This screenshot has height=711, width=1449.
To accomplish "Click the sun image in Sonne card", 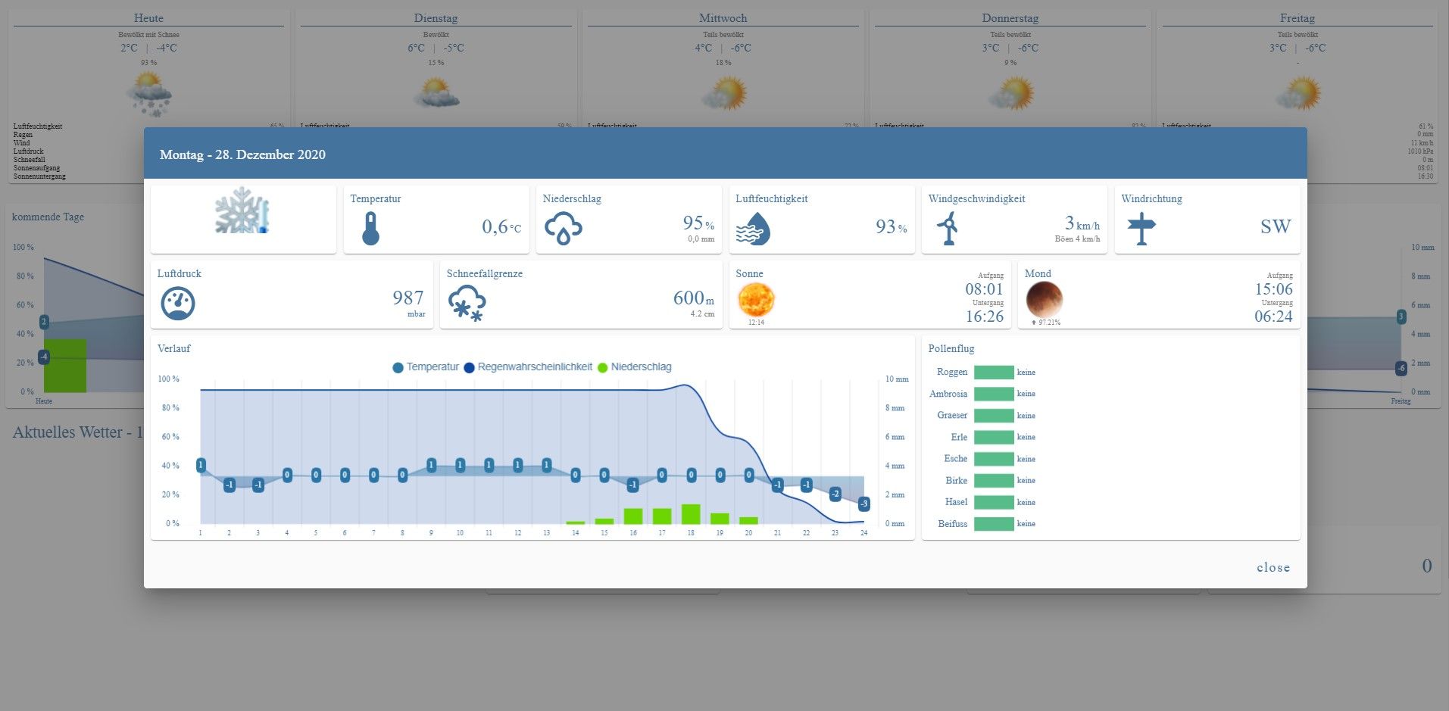I will tap(756, 299).
